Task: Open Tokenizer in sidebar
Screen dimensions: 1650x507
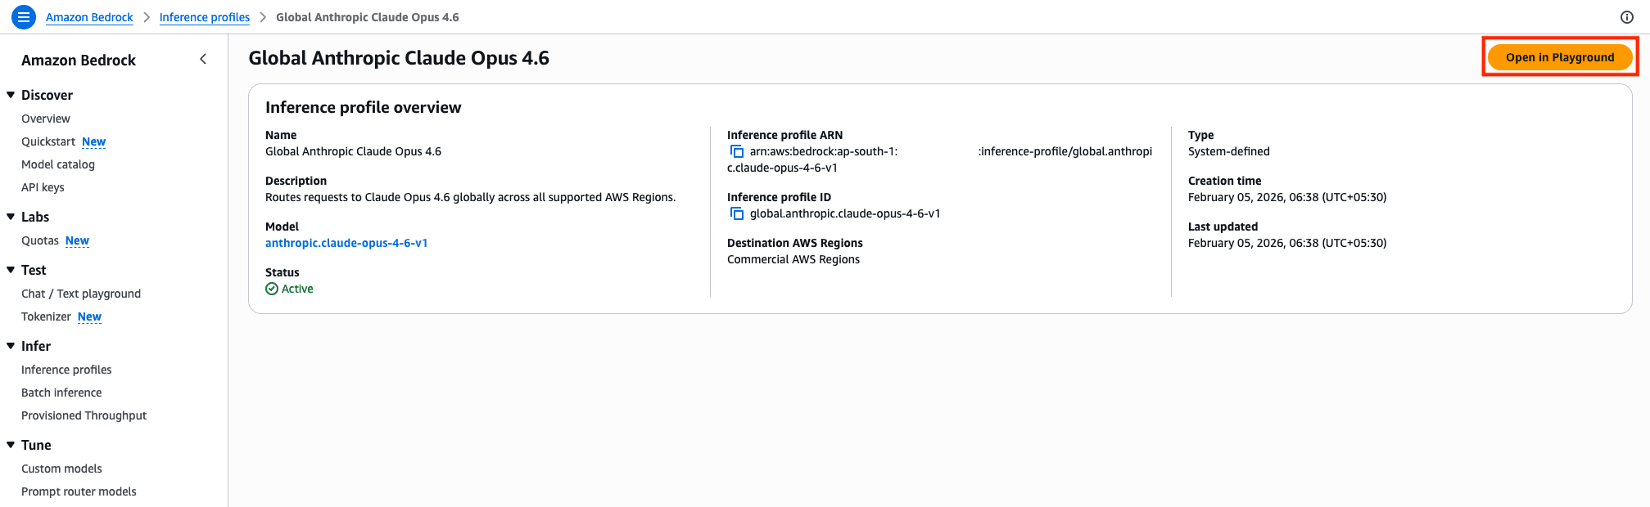Action: pos(46,316)
